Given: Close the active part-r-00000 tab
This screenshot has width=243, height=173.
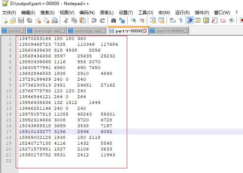Looking at the screenshot, I should click(144, 31).
